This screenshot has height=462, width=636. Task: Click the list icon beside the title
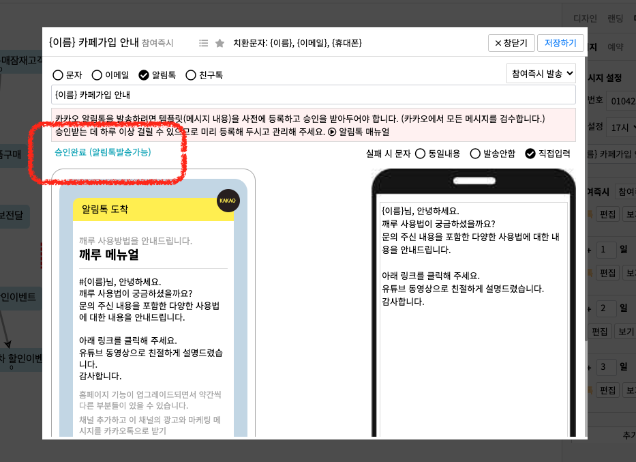click(203, 43)
